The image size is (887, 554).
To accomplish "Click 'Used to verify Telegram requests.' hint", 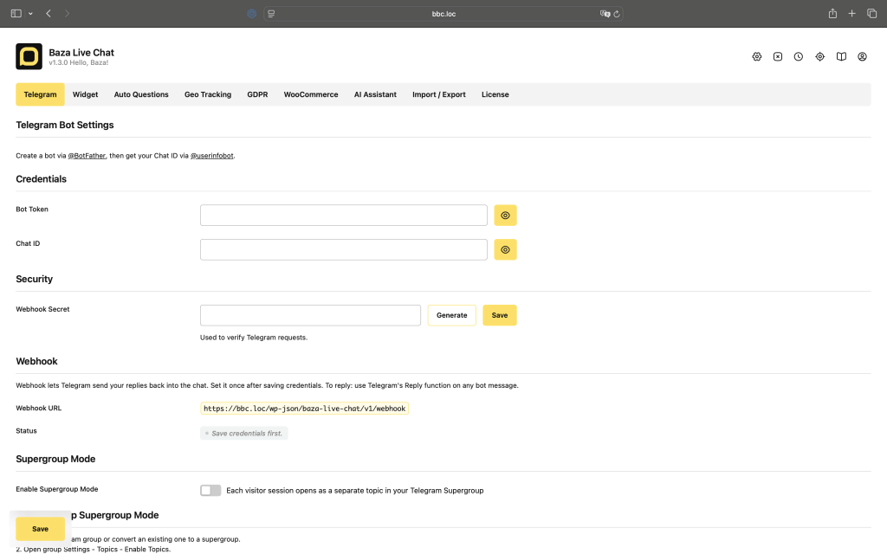I will [254, 338].
